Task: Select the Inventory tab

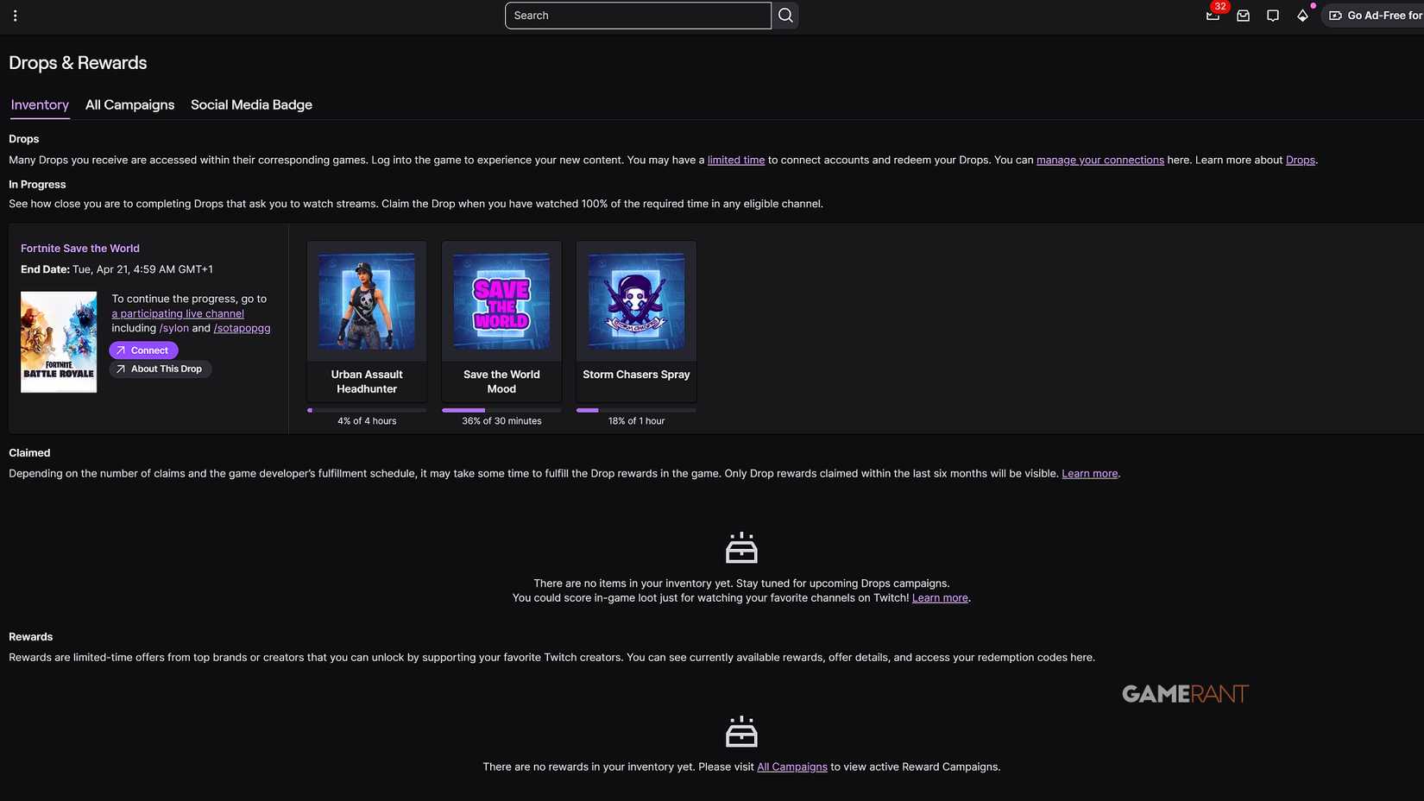Action: [39, 104]
